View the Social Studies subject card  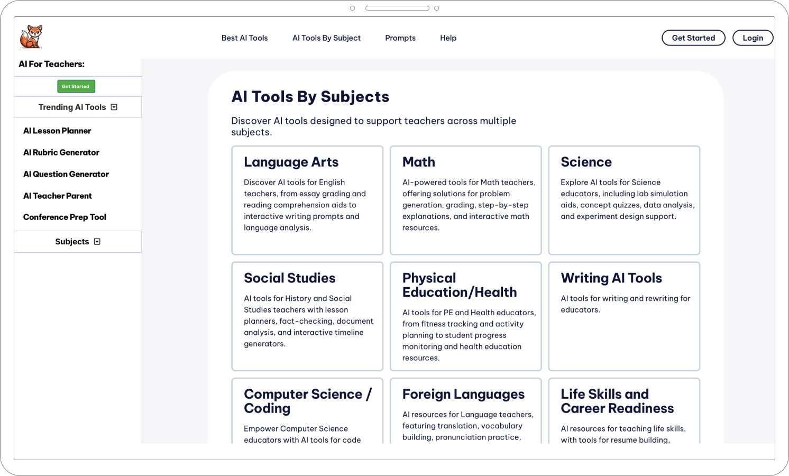point(307,316)
